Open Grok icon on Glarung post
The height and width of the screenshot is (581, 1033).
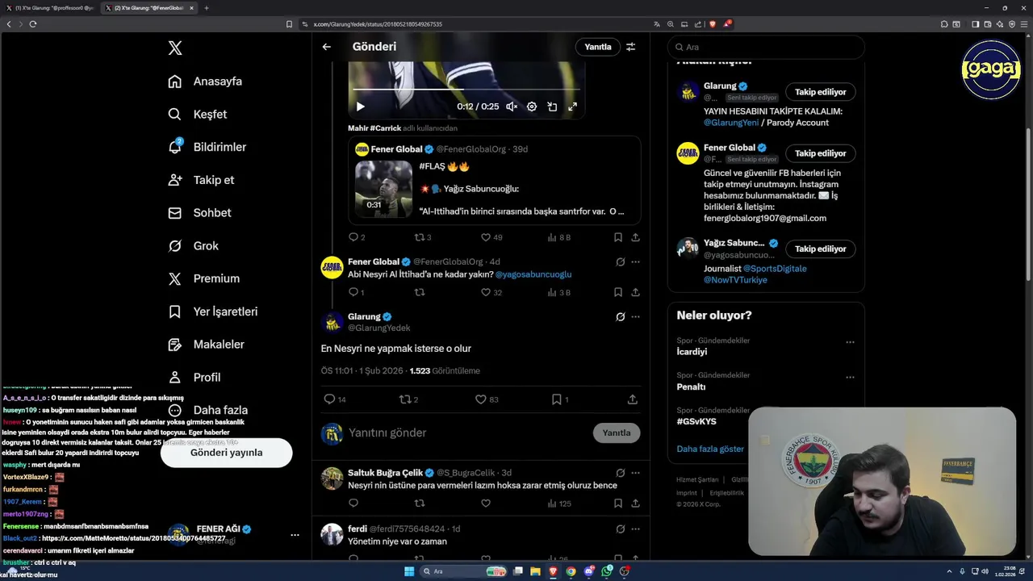coord(620,317)
